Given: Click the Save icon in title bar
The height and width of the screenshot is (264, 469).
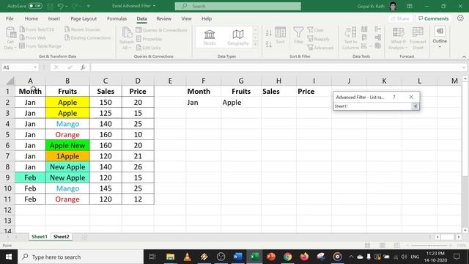Looking at the screenshot, I should [51, 6].
